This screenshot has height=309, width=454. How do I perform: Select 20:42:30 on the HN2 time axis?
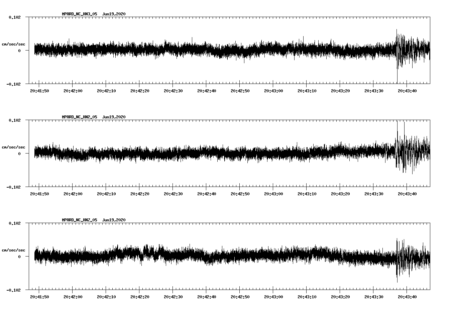[173, 194]
